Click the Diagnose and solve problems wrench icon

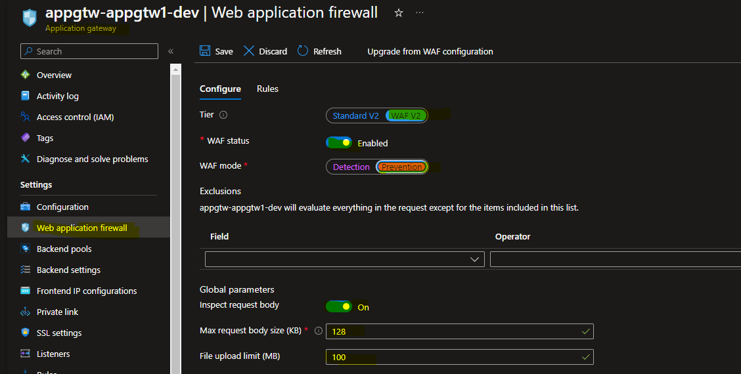(x=26, y=159)
